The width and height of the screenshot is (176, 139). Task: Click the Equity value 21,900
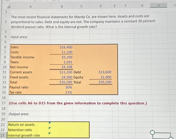pyautogui.click(x=106, y=77)
